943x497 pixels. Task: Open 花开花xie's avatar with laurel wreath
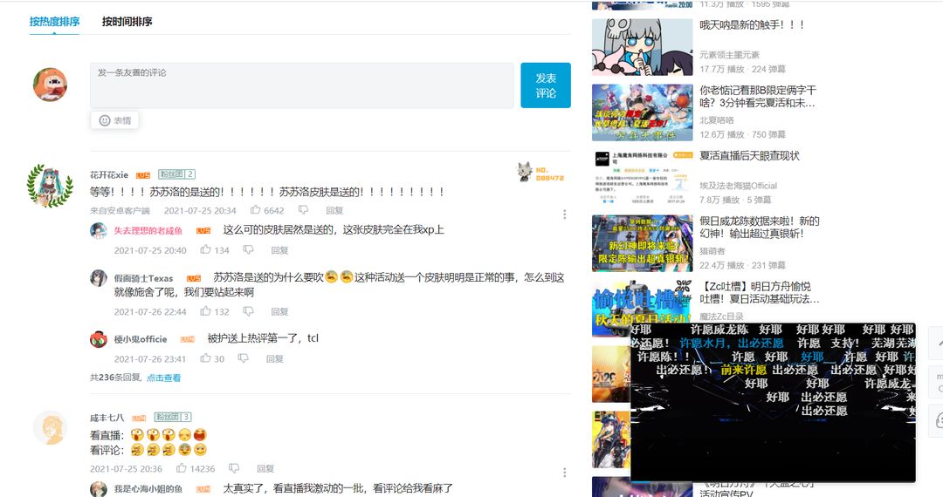click(x=49, y=186)
